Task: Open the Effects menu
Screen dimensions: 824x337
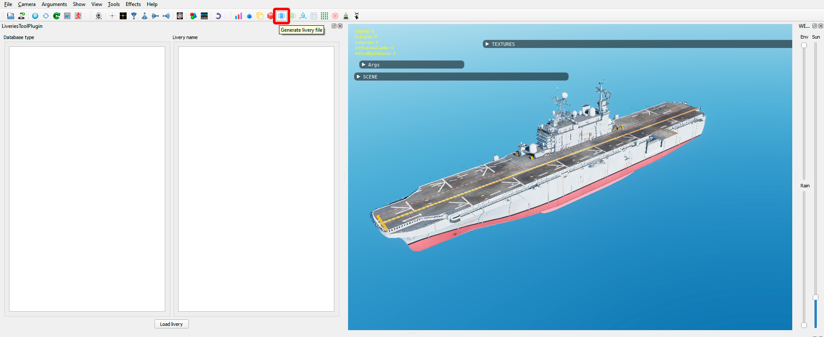Action: click(x=133, y=4)
